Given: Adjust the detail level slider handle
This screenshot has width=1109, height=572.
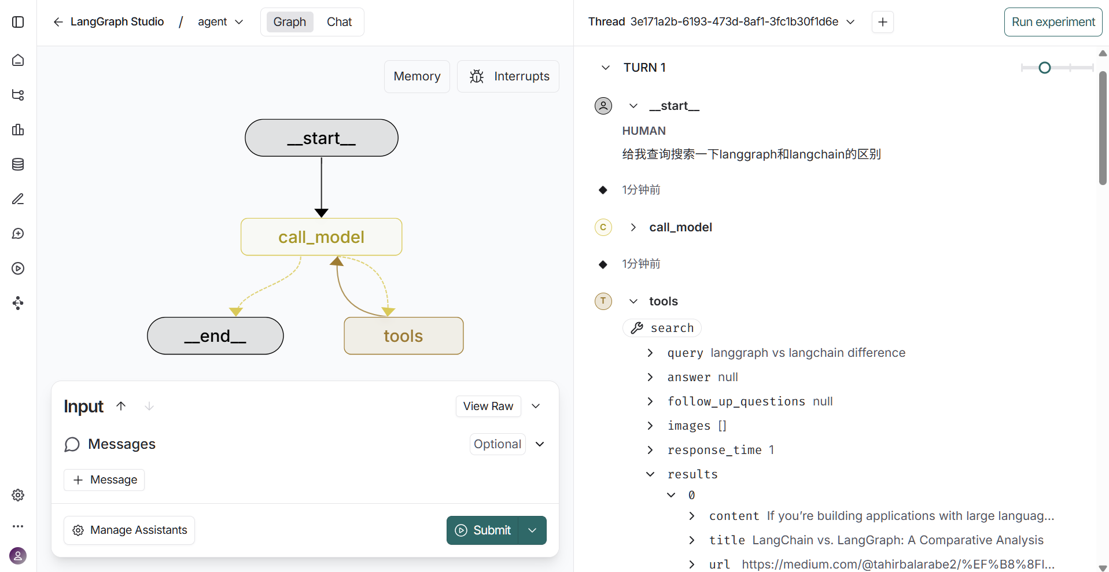Looking at the screenshot, I should point(1045,68).
